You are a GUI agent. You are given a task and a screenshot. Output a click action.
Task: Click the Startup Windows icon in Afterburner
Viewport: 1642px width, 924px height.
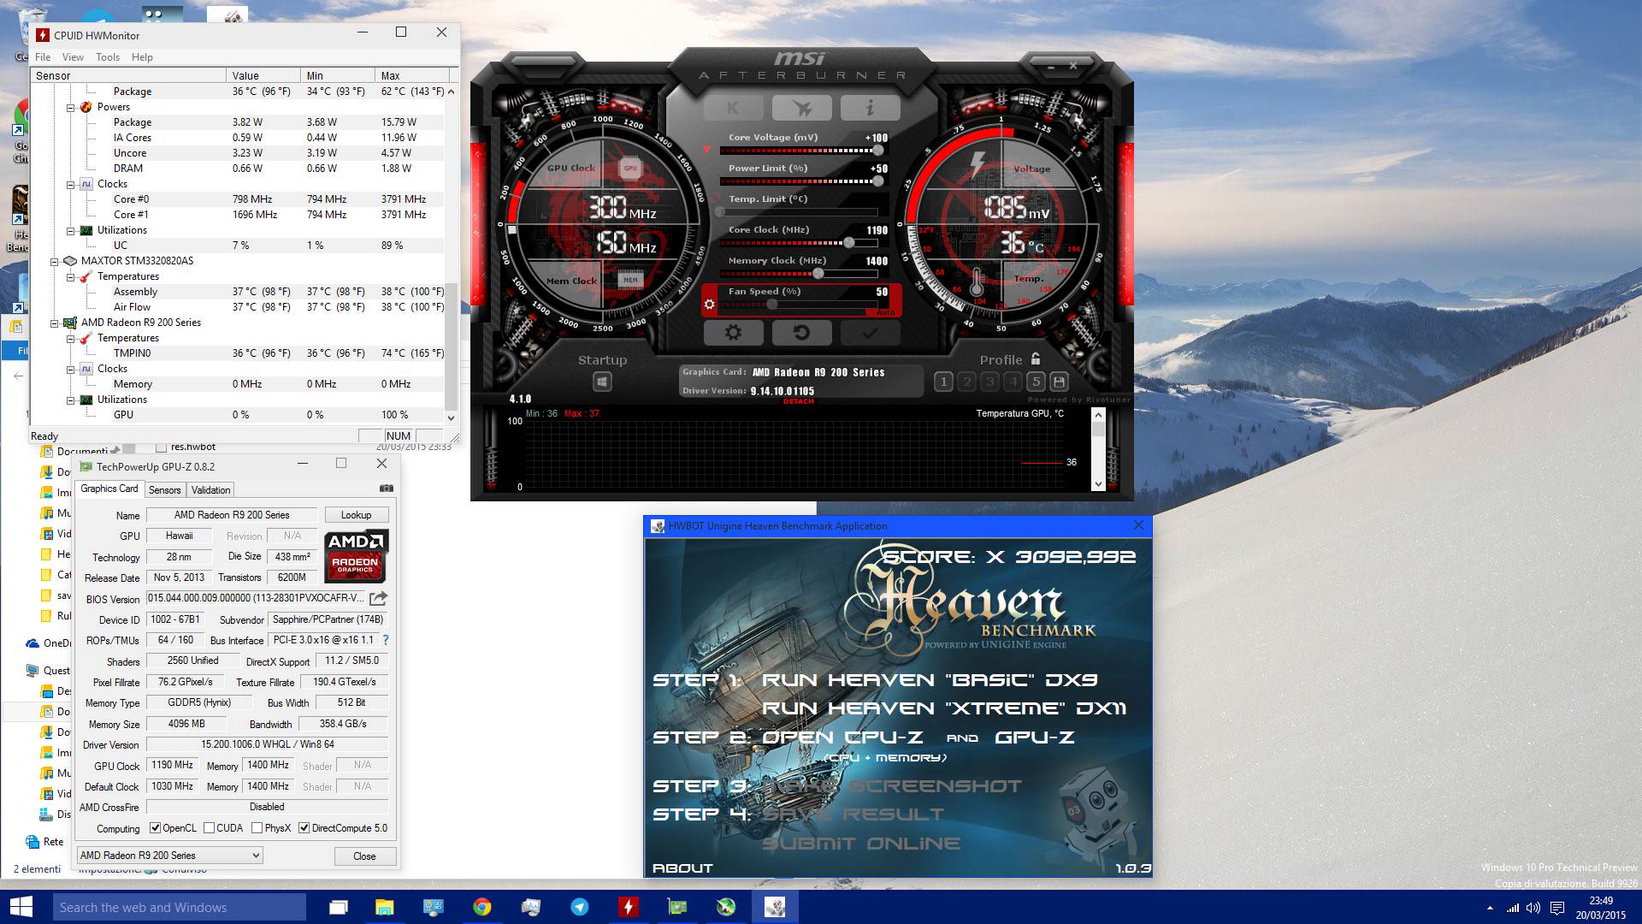[602, 382]
